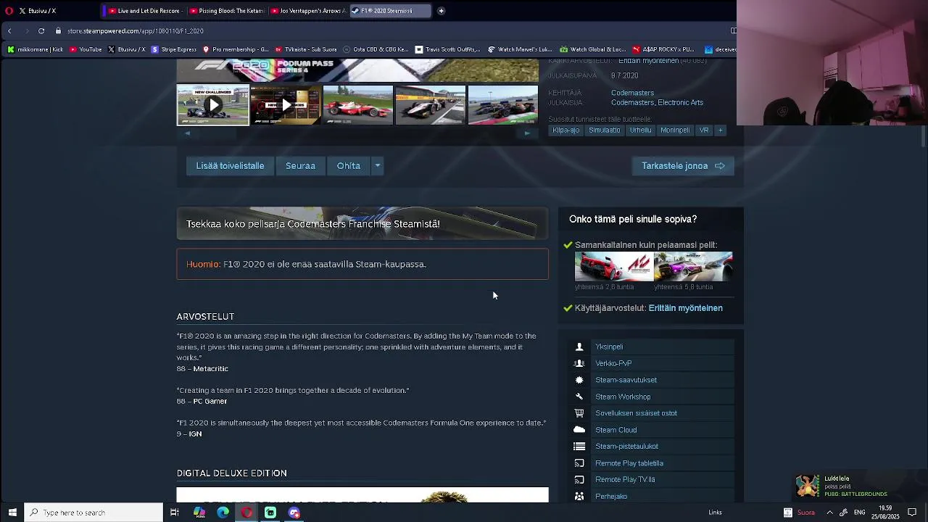The height and width of the screenshot is (522, 928).
Task: Go back using browser back arrow
Action: click(x=9, y=31)
